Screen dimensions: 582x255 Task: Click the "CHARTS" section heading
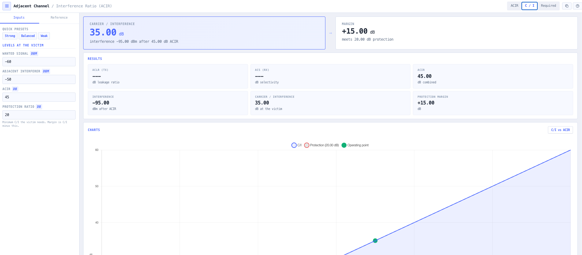[94, 130]
